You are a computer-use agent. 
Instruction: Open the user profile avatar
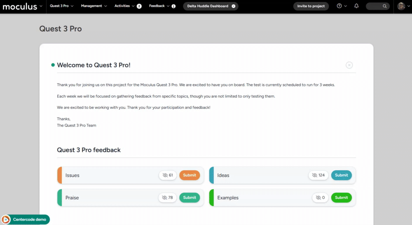click(x=401, y=6)
